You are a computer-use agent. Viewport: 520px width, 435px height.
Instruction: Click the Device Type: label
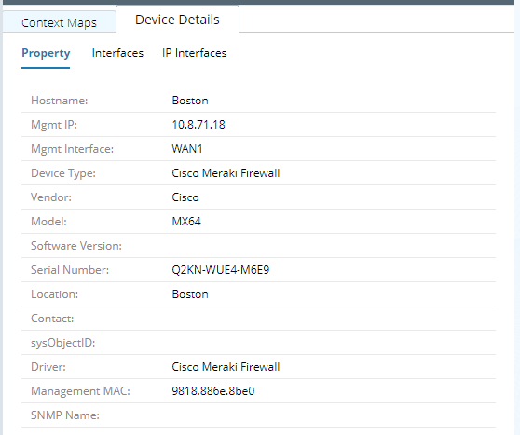(x=63, y=173)
